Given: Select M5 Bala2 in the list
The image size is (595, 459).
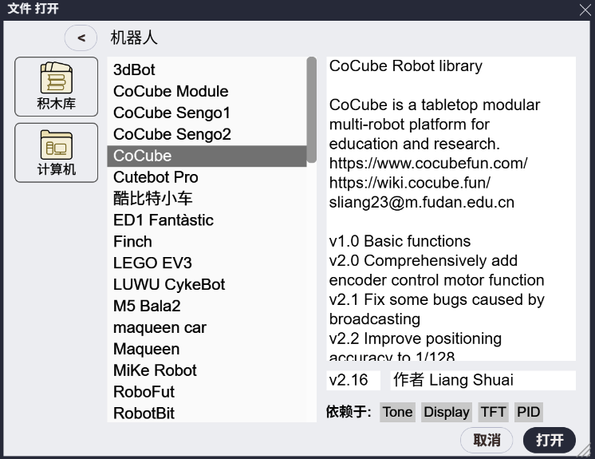Looking at the screenshot, I should 147,306.
